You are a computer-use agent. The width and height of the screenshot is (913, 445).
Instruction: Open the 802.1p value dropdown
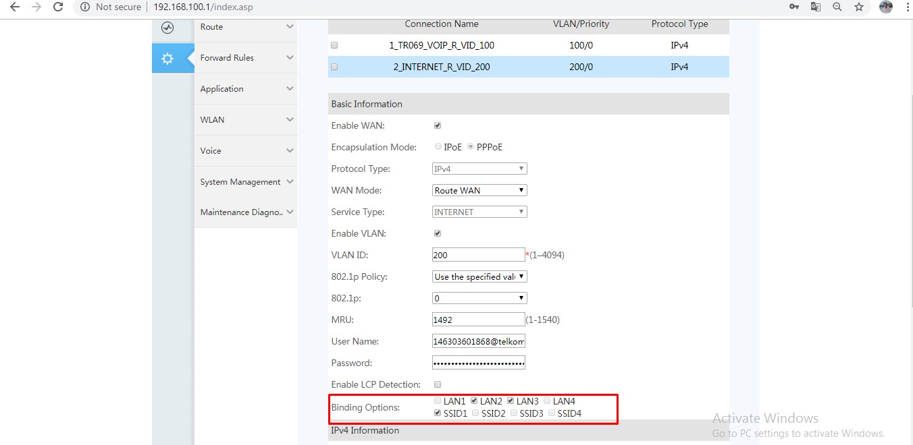[x=479, y=297]
